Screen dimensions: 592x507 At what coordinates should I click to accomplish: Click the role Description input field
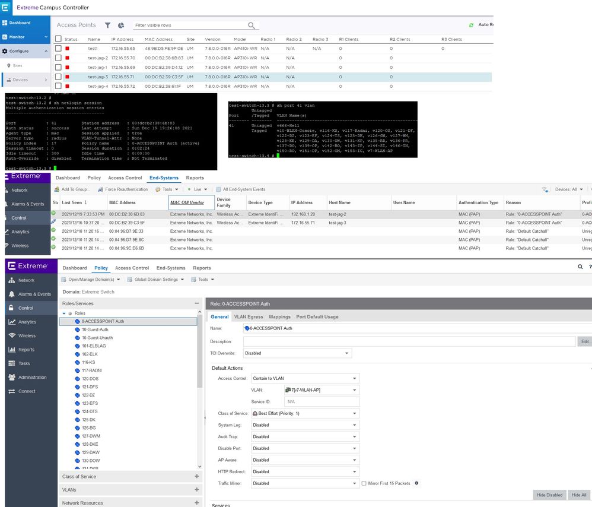click(x=409, y=341)
